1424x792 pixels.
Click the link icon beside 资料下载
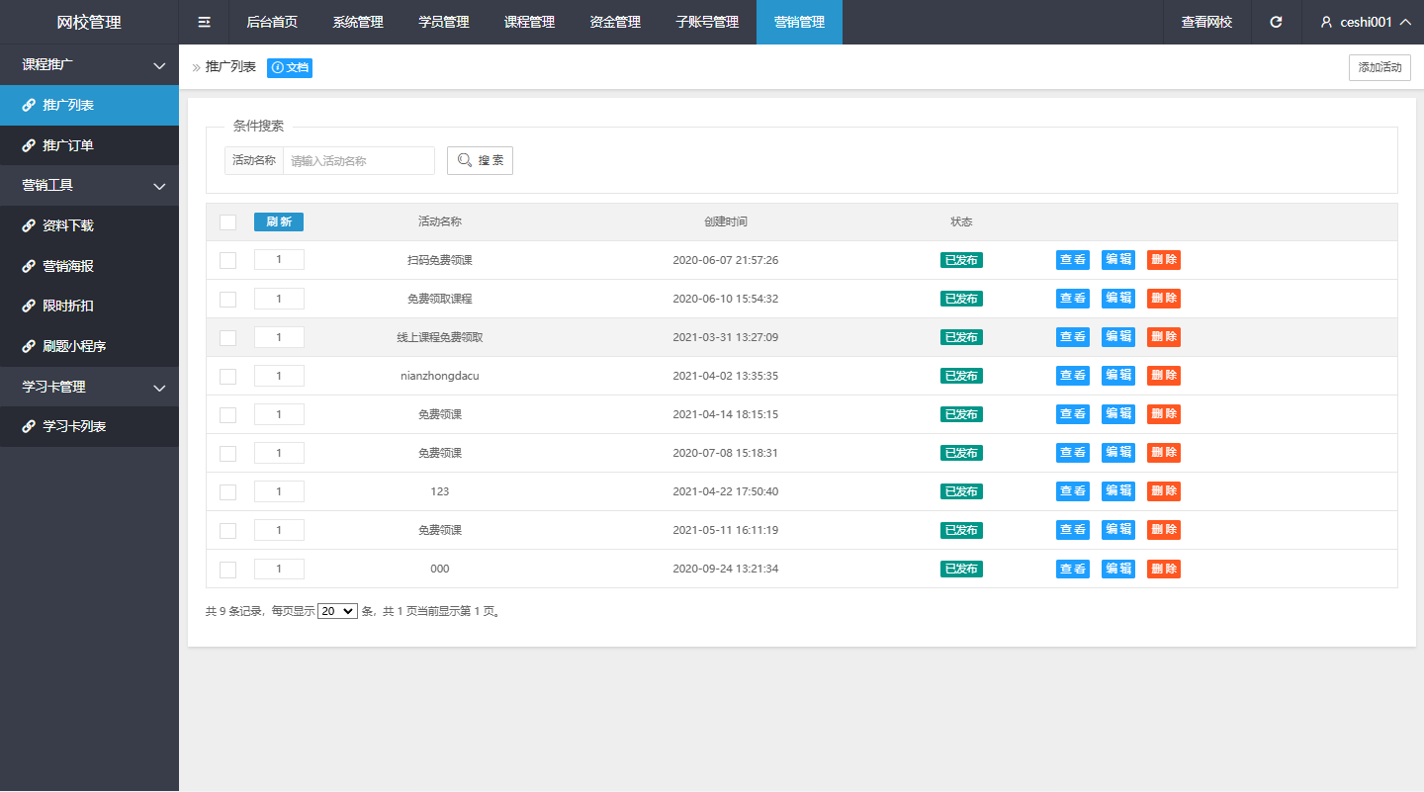pos(29,225)
